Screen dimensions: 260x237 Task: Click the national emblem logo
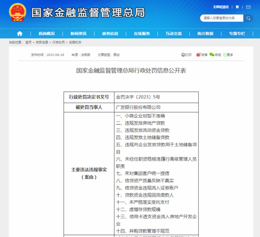pos(18,12)
